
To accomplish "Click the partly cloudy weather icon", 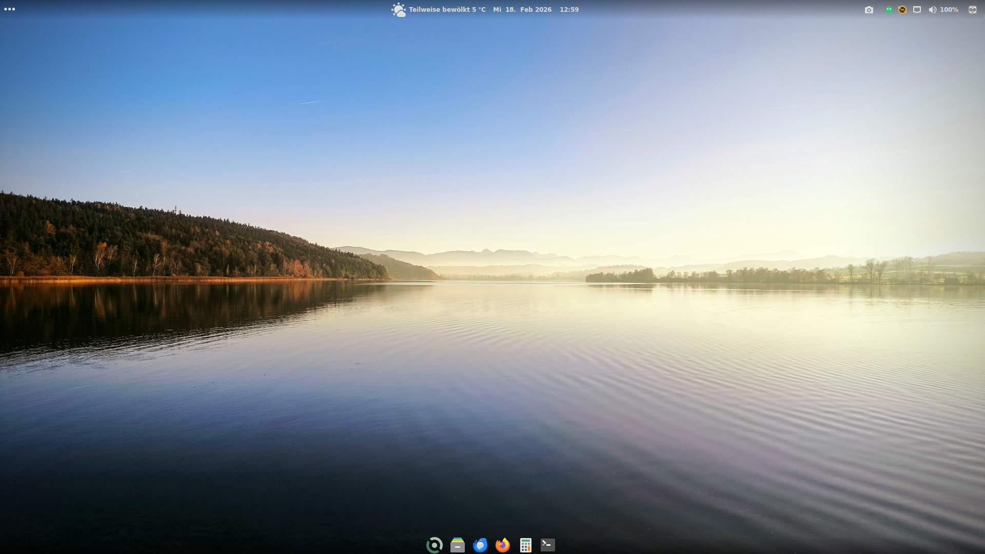I will click(398, 10).
